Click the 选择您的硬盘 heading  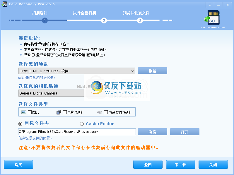point(33,64)
